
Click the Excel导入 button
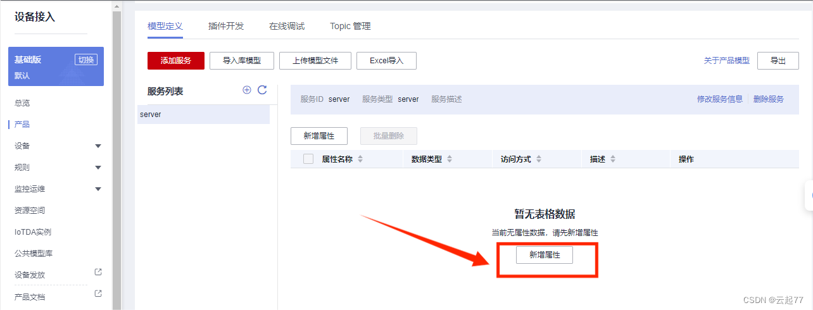[x=386, y=61]
